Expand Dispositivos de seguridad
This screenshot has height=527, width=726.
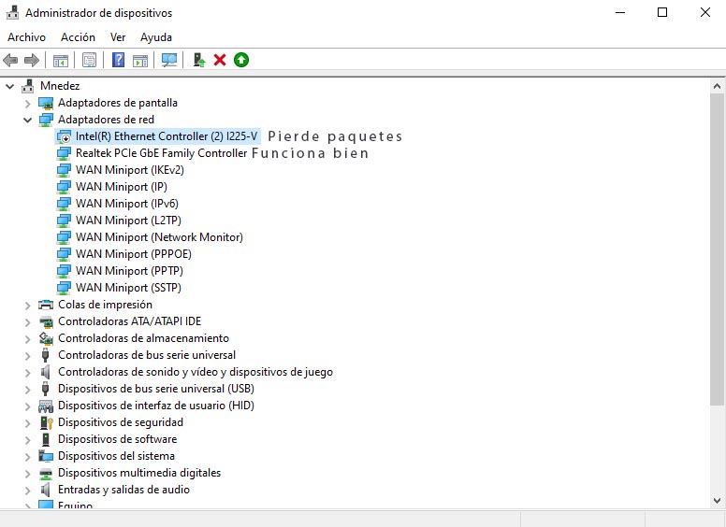tap(27, 423)
